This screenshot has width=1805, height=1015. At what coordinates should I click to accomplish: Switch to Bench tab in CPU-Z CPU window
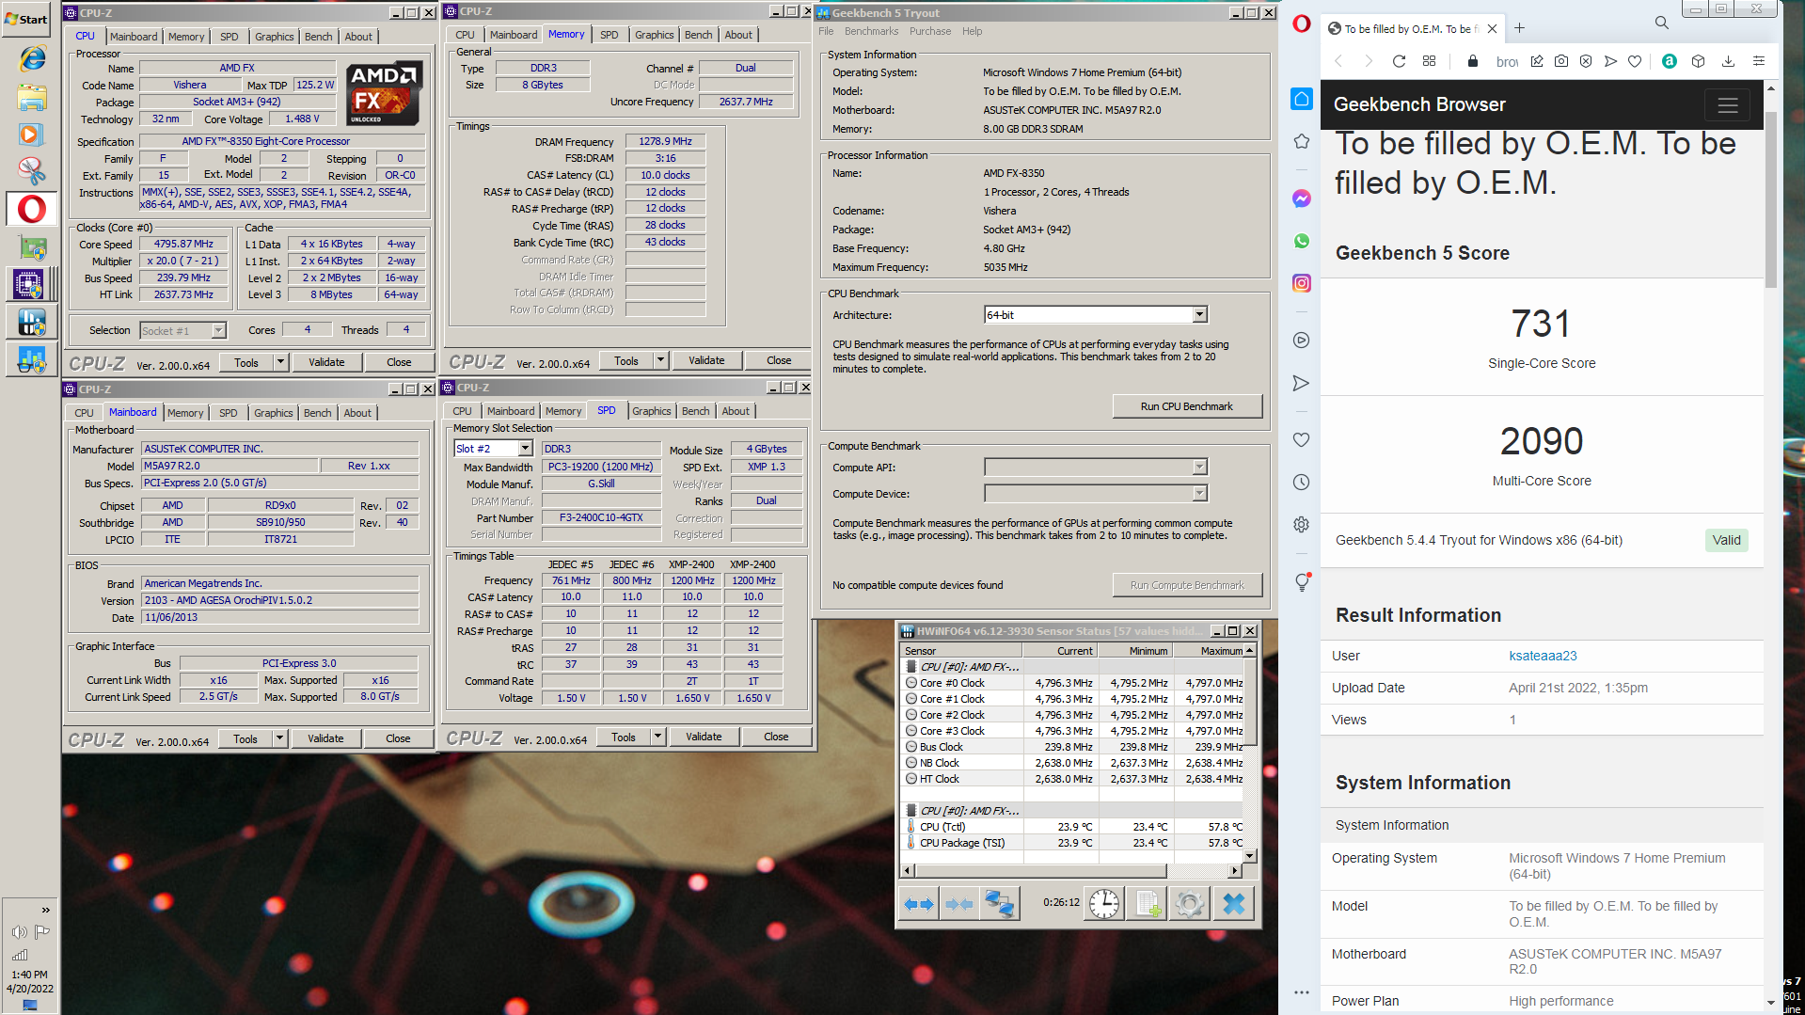tap(319, 37)
